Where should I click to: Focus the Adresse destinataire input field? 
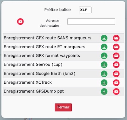click(x=91, y=22)
